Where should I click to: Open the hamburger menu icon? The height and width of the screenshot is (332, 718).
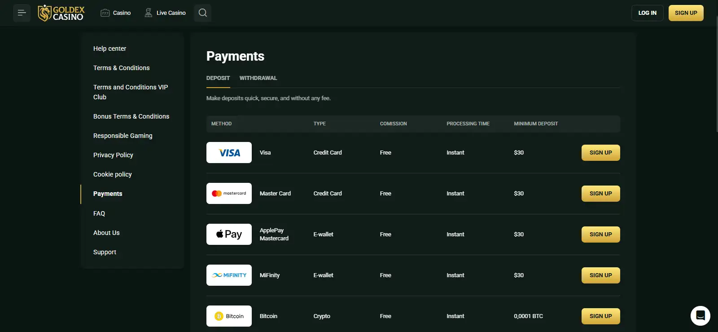pyautogui.click(x=22, y=13)
